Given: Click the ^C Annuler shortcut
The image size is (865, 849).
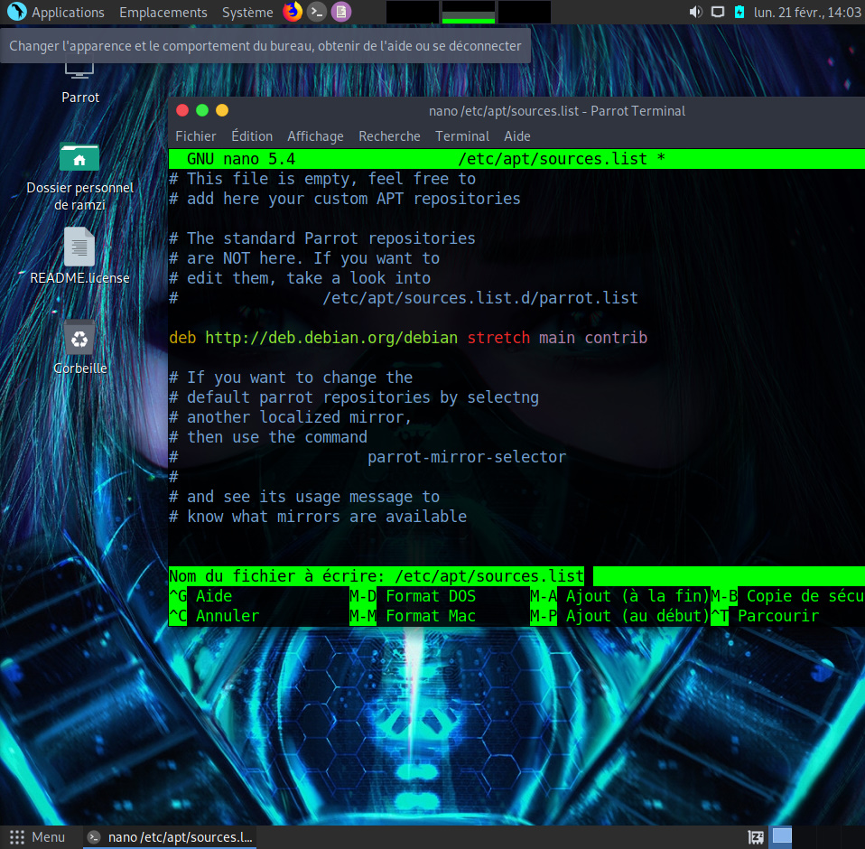Looking at the screenshot, I should pyautogui.click(x=214, y=616).
